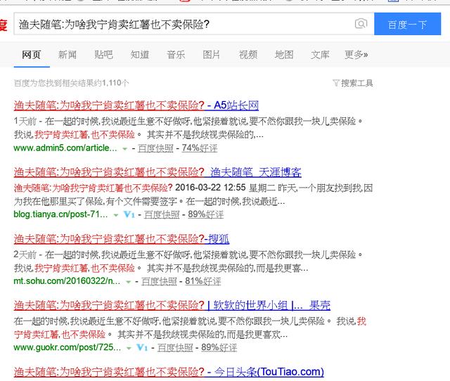This screenshot has width=450, height=381.
Task: Click the 百度一下 search button
Action: [407, 24]
